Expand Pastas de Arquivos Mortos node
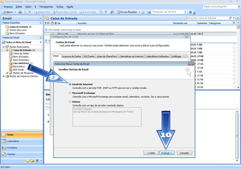The image size is (241, 169). 3,76
